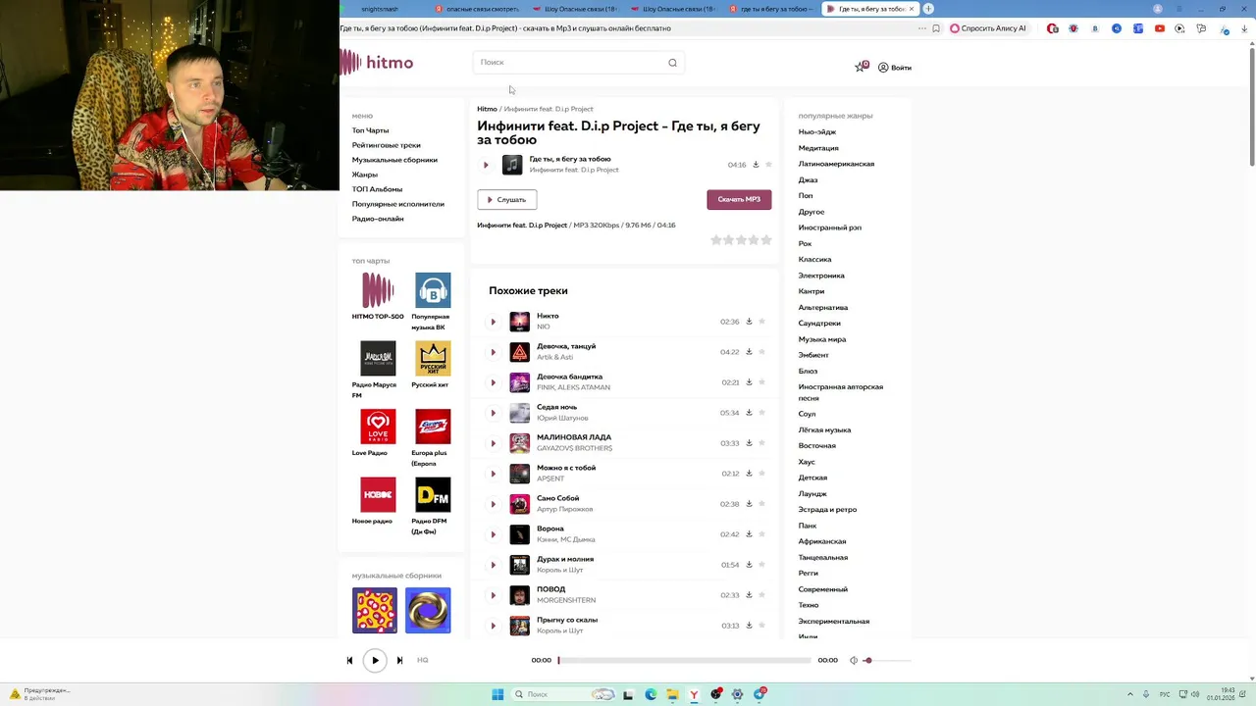This screenshot has width=1256, height=706.
Task: Click the download icon next to 04:16
Action: (756, 165)
